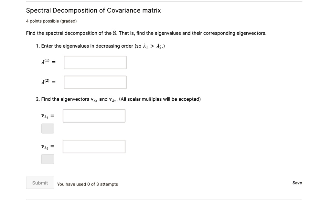
Task: Click the 4 points possible graded label
Action: [51, 21]
